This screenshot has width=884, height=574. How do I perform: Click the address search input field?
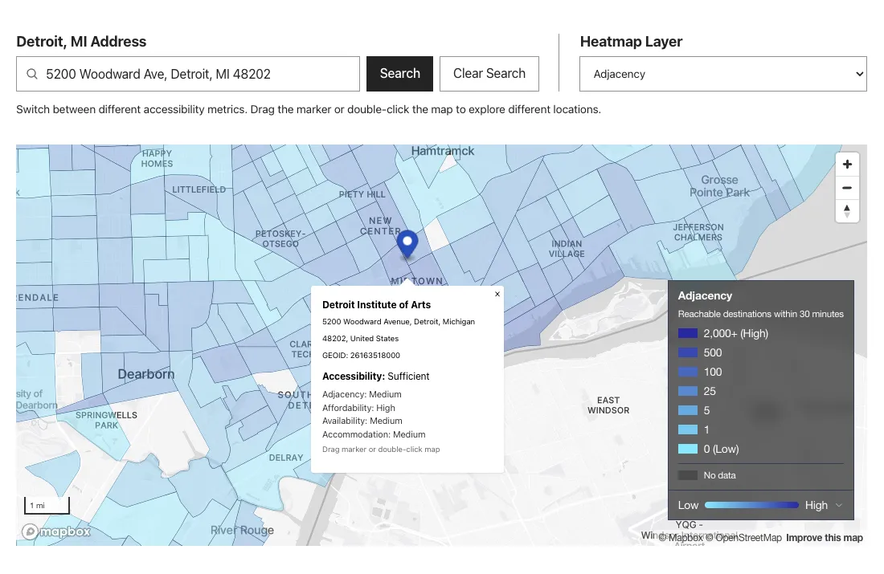[188, 74]
